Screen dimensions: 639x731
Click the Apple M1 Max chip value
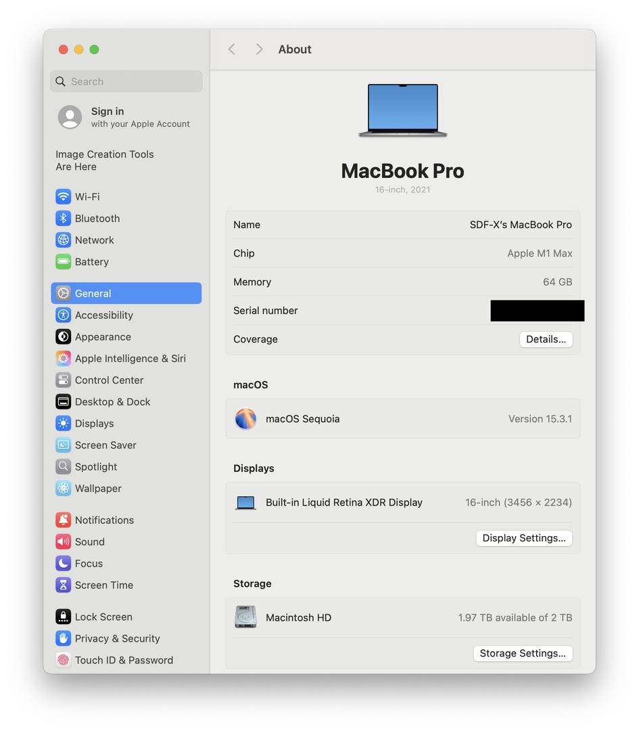540,253
